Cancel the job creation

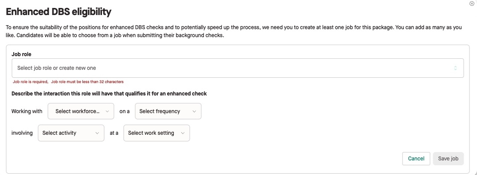[x=416, y=159]
